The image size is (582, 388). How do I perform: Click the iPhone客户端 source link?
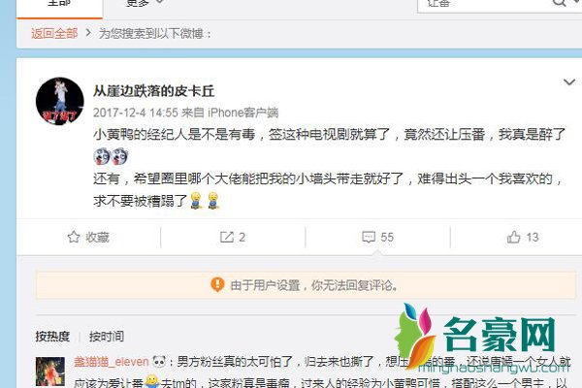[x=242, y=113]
